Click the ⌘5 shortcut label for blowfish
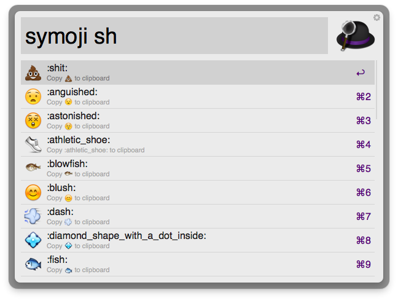The width and height of the screenshot is (398, 301). (364, 169)
